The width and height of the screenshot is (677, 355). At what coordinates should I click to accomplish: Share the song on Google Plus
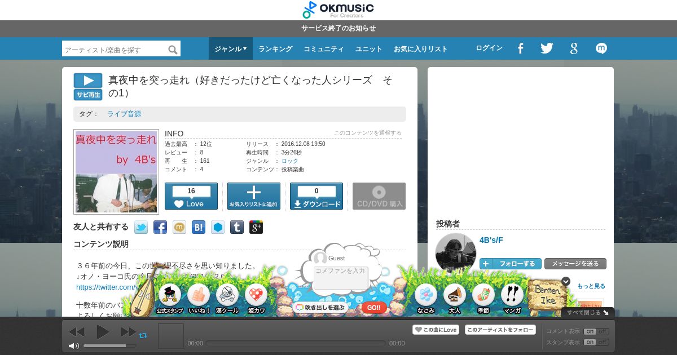click(x=256, y=227)
